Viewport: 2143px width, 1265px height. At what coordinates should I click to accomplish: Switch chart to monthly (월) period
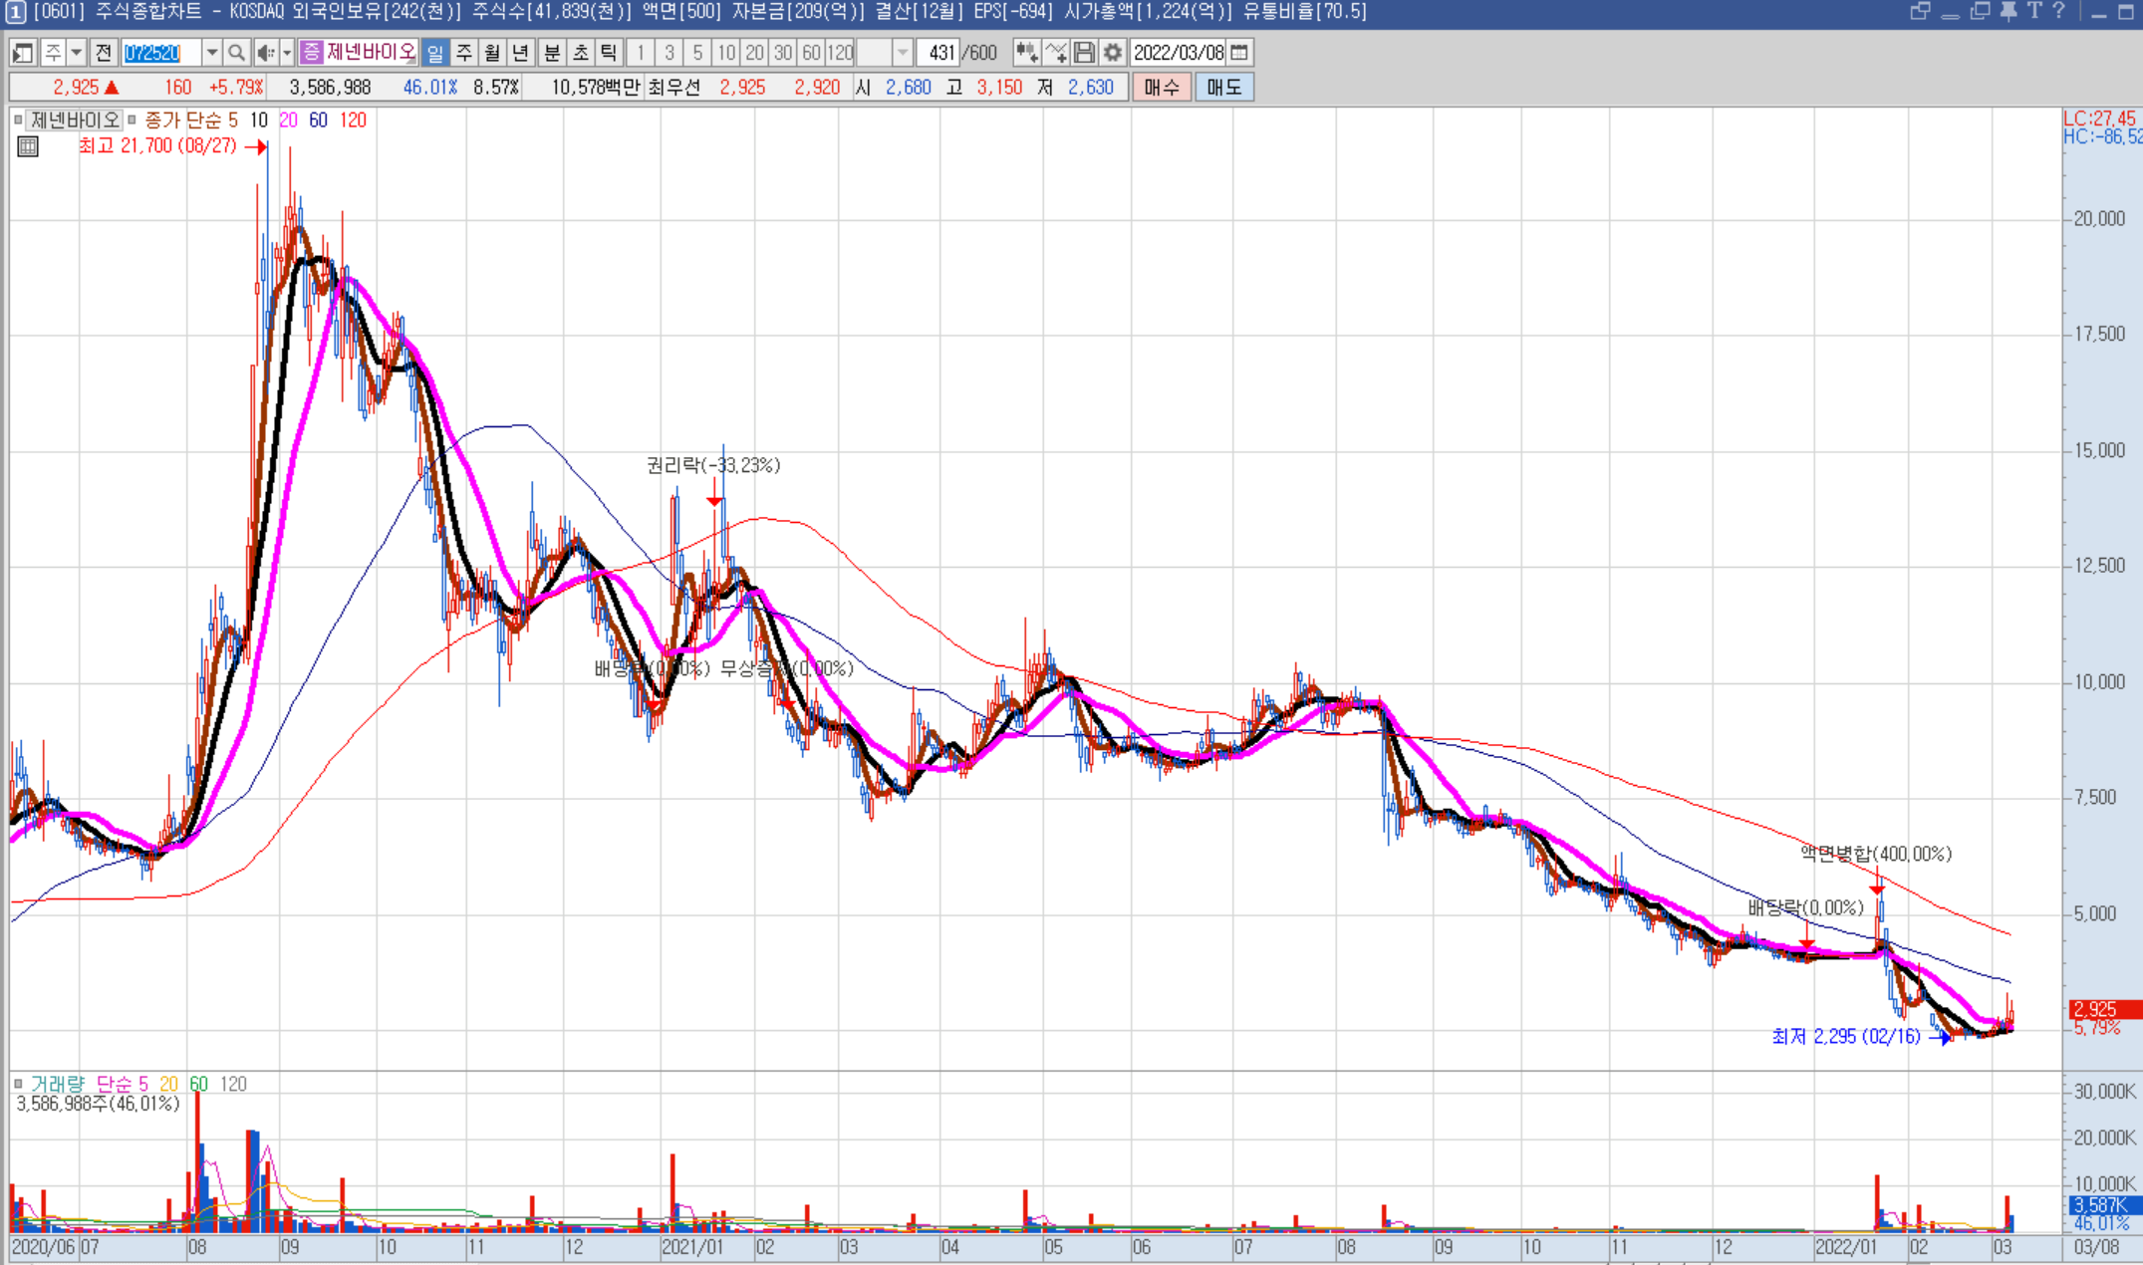point(492,53)
